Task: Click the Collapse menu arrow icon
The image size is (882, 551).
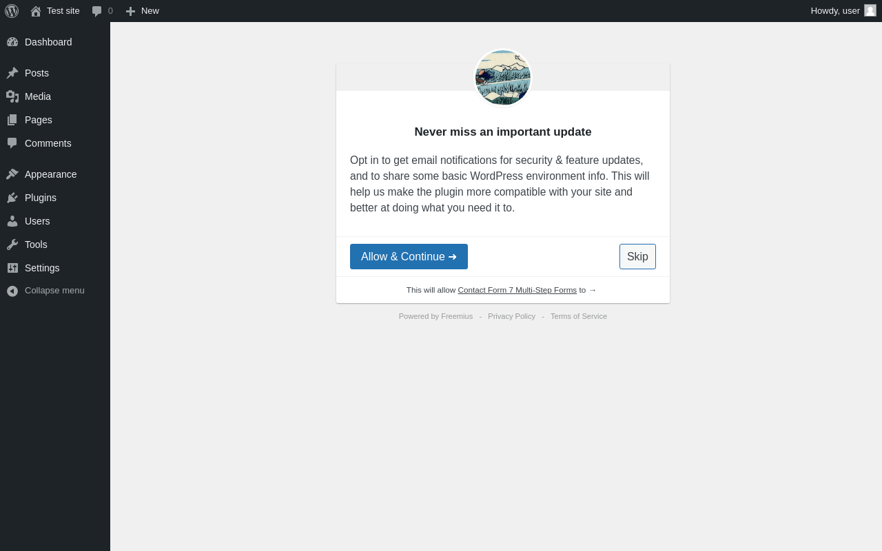Action: (x=12, y=291)
